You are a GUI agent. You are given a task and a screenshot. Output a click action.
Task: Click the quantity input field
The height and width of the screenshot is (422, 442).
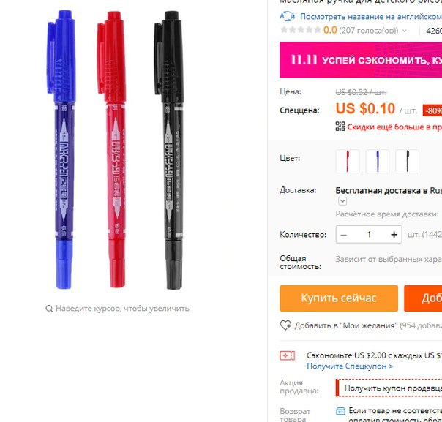click(x=369, y=235)
